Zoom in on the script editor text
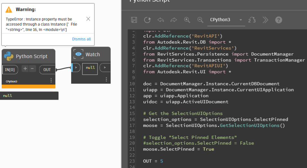 click(187, 20)
